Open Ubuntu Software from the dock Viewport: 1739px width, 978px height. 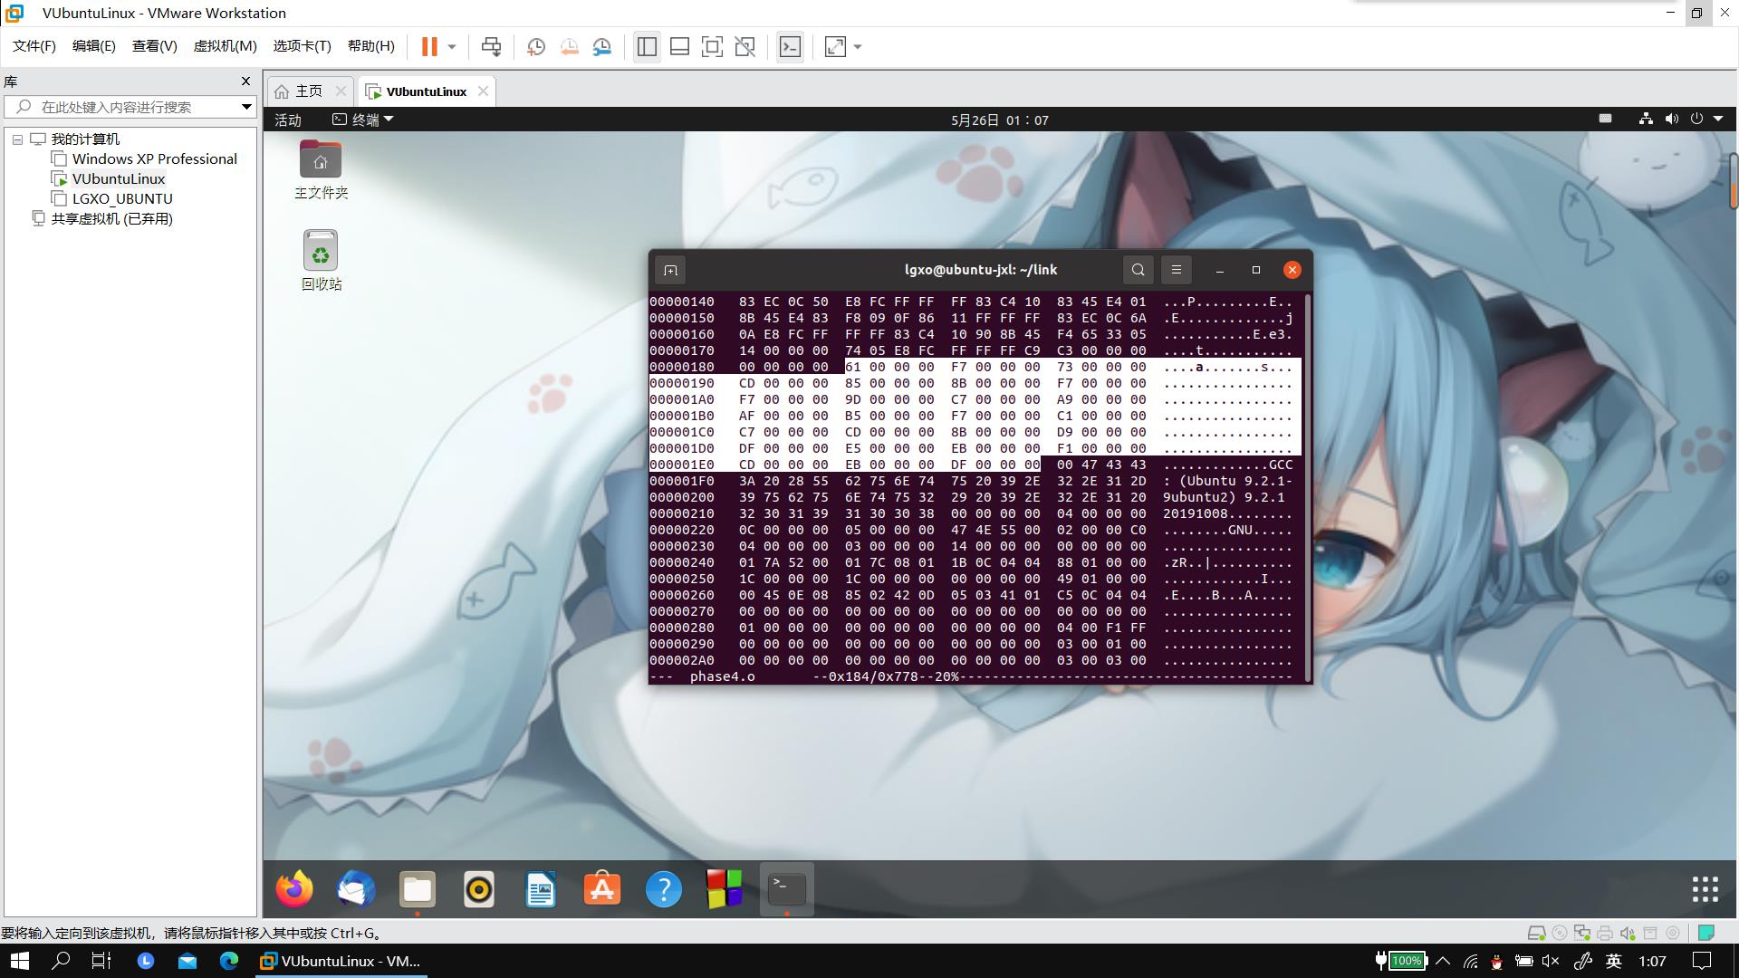[x=602, y=889]
